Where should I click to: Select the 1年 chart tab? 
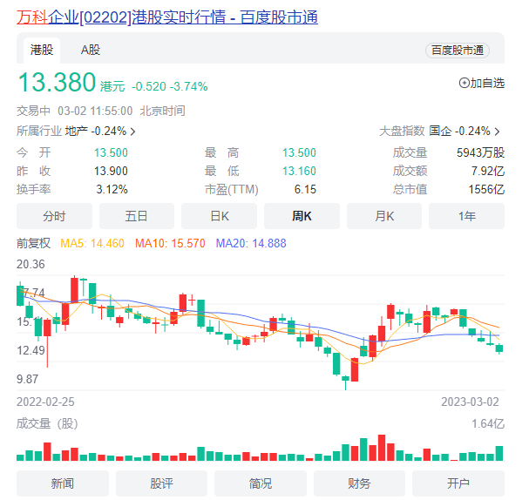(466, 216)
